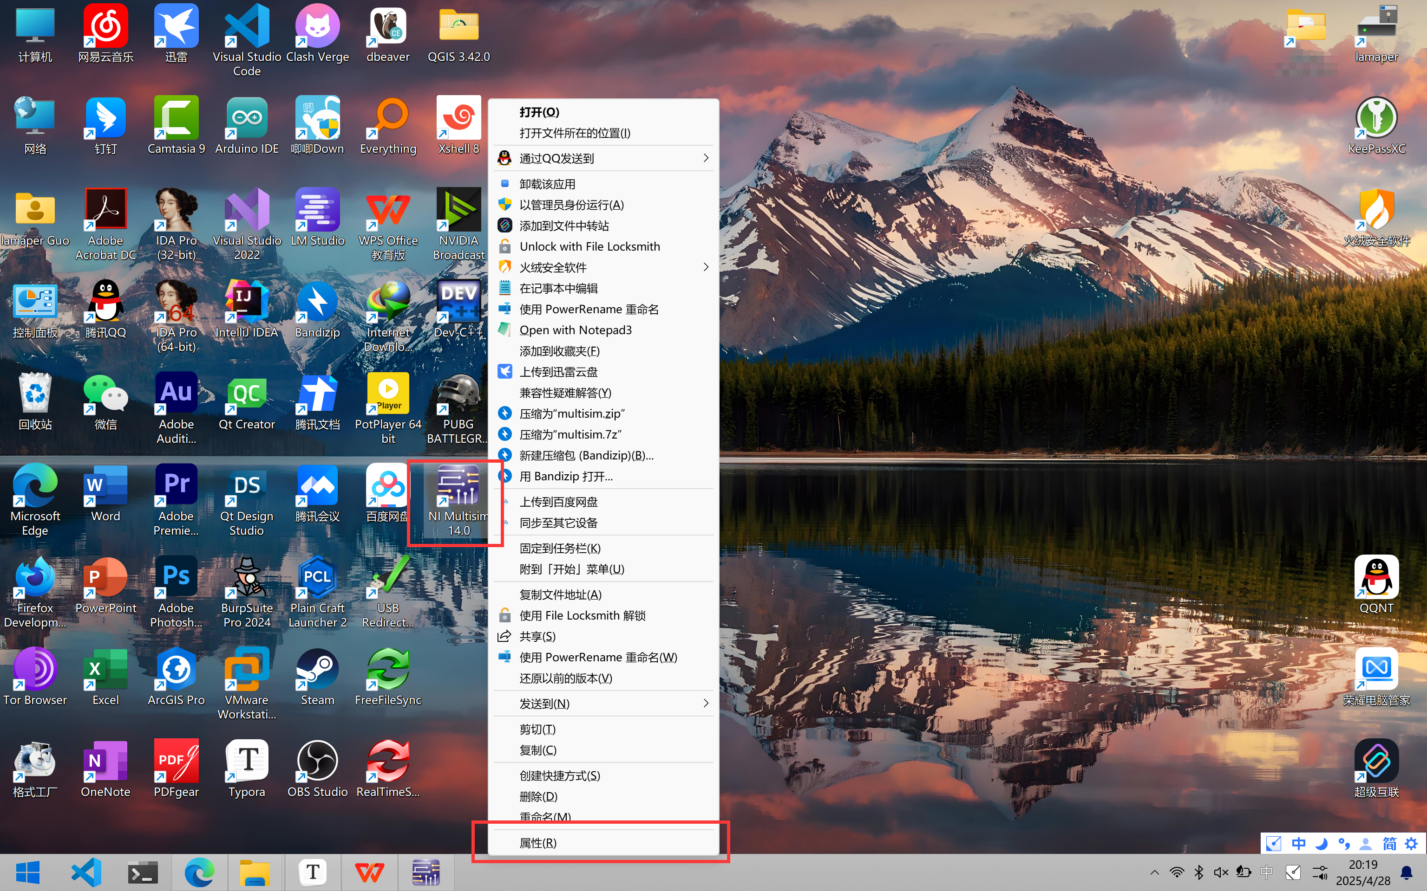Click 打开文件所在的位置(I) in context menu
Image resolution: width=1427 pixels, height=891 pixels.
tap(574, 133)
